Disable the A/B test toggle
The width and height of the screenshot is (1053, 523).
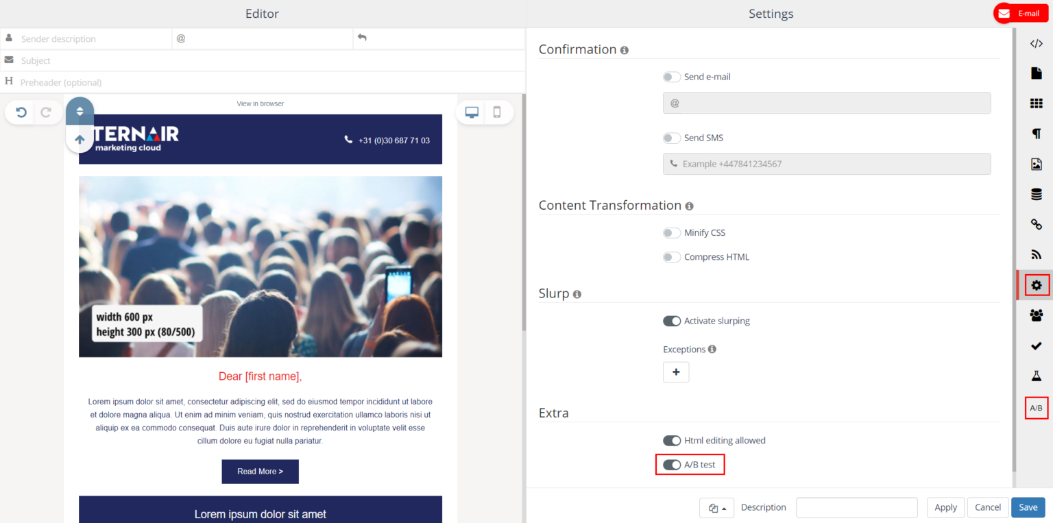click(672, 465)
